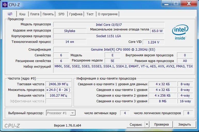
Task: Open the SPD tab
Action: (61, 14)
